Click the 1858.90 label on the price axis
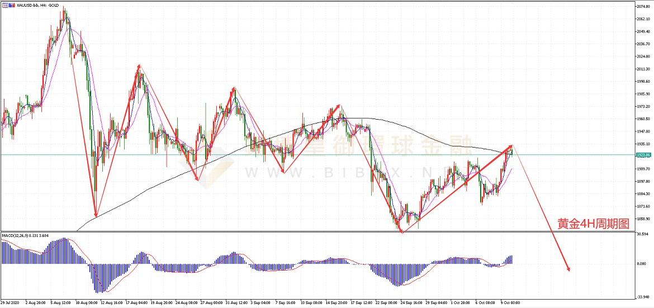The height and width of the screenshot is (308, 654). pos(643,219)
